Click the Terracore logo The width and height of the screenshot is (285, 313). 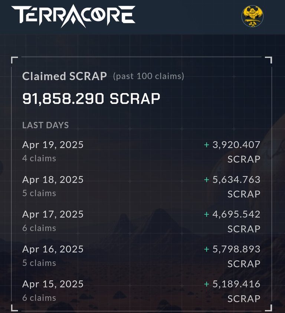coord(73,16)
